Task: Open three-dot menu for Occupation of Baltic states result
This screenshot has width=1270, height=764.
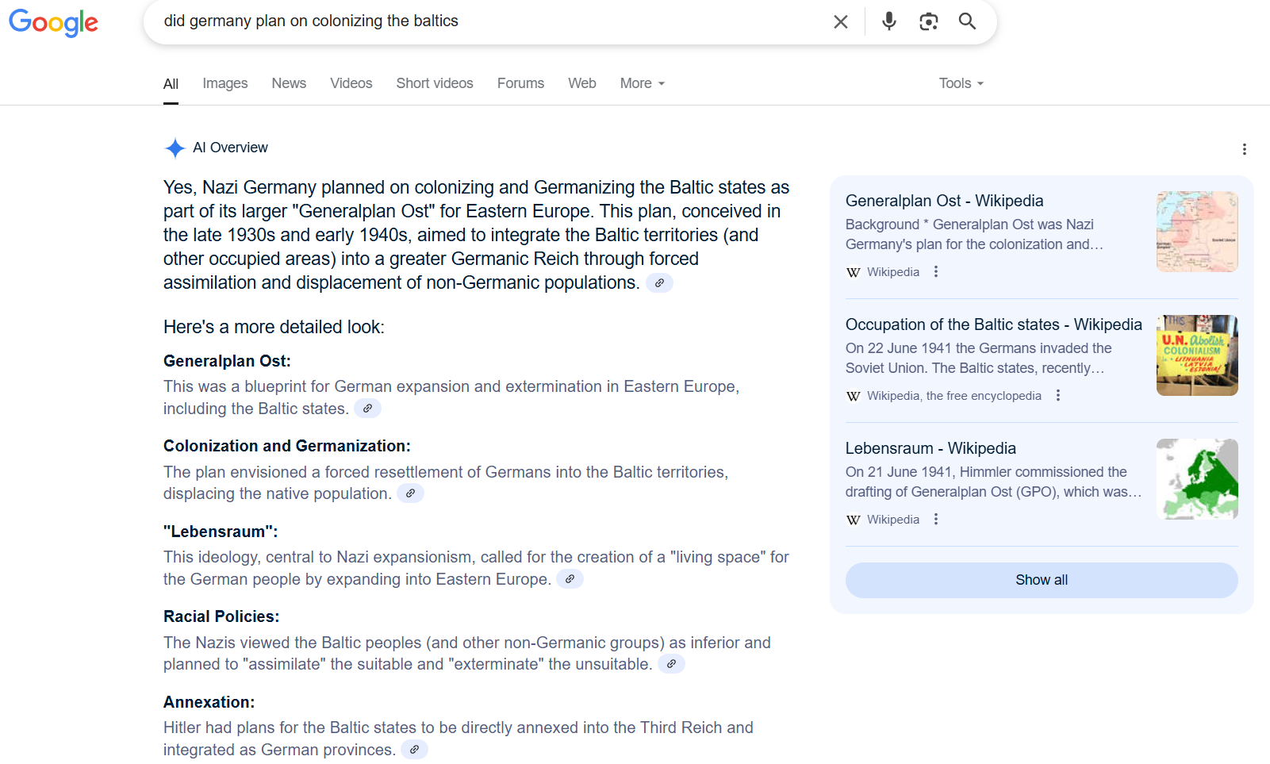Action: [x=1058, y=395]
